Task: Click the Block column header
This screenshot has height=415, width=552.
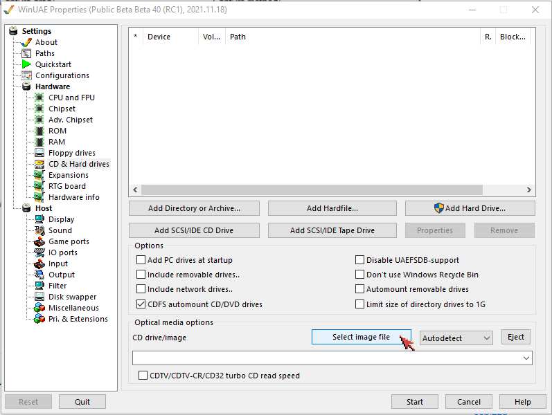Action: [513, 37]
